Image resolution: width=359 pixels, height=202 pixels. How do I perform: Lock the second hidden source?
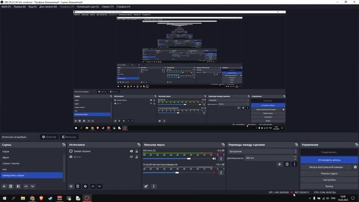137,157
